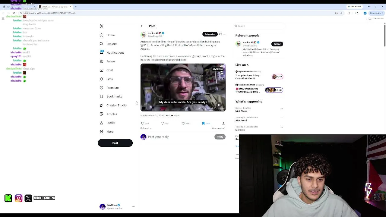Image resolution: width=386 pixels, height=217 pixels.
Task: Open the post's three-dot options
Action: 224,34
